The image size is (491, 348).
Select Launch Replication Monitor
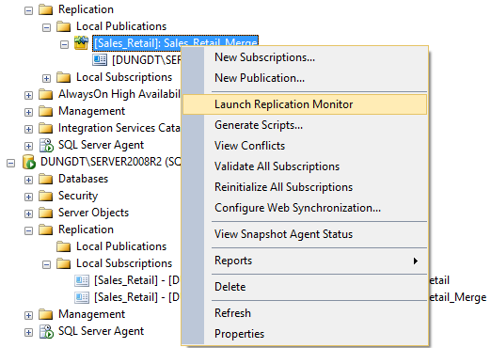305,104
